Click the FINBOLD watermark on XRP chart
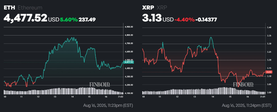Screen dimensions: 277x112 (243, 84)
